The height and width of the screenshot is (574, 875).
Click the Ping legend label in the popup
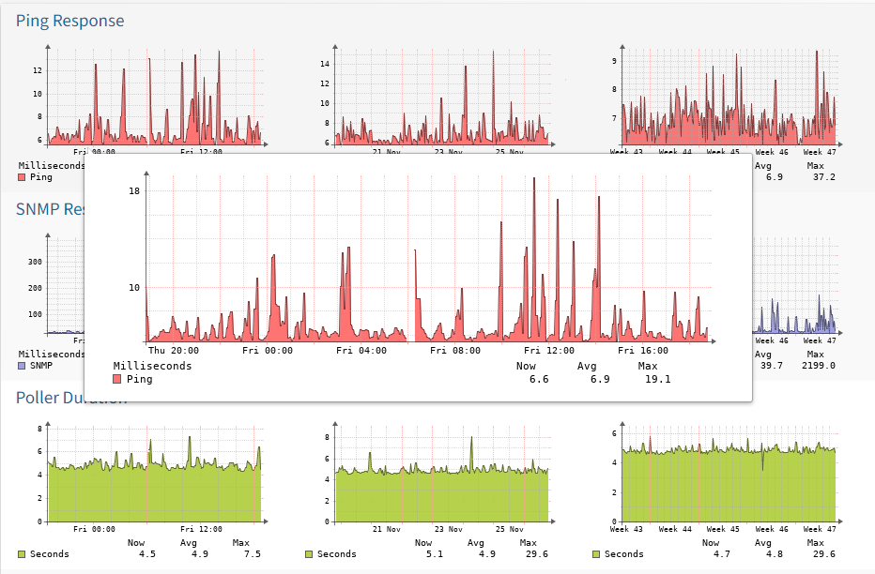(140, 380)
